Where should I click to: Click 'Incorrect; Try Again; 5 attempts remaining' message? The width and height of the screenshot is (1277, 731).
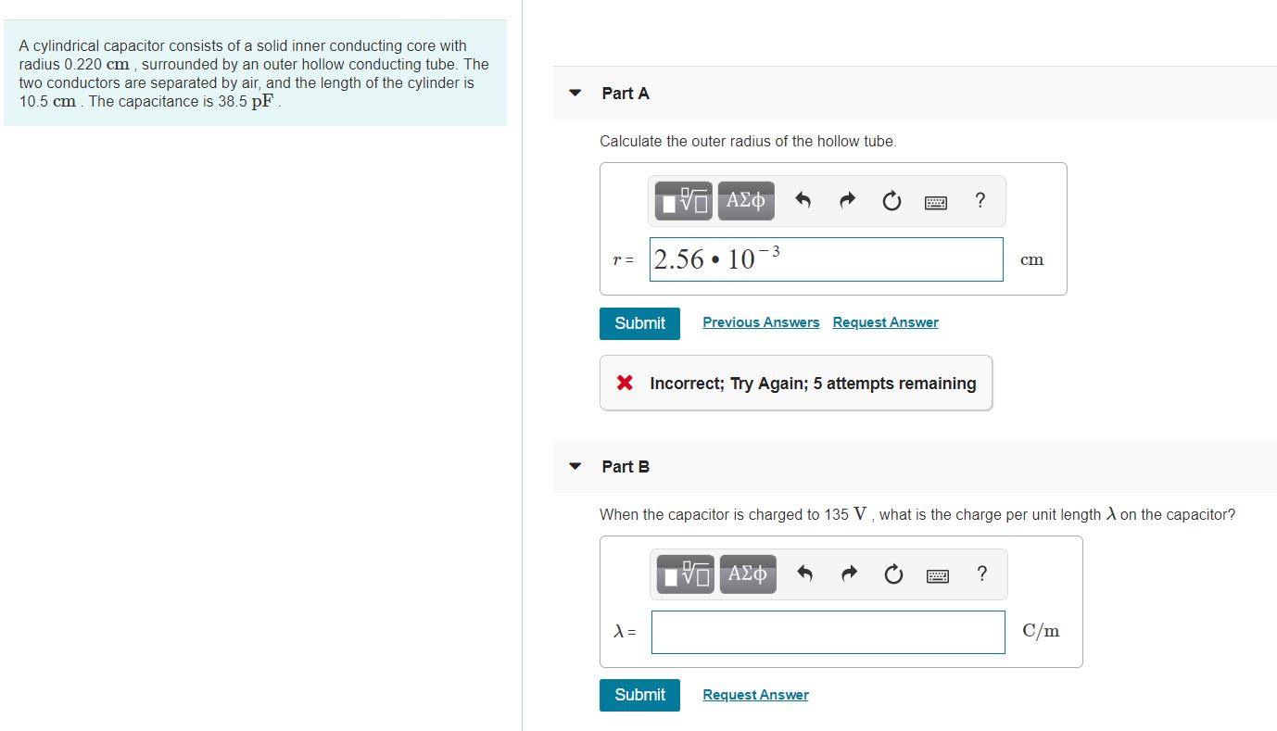[x=813, y=384]
